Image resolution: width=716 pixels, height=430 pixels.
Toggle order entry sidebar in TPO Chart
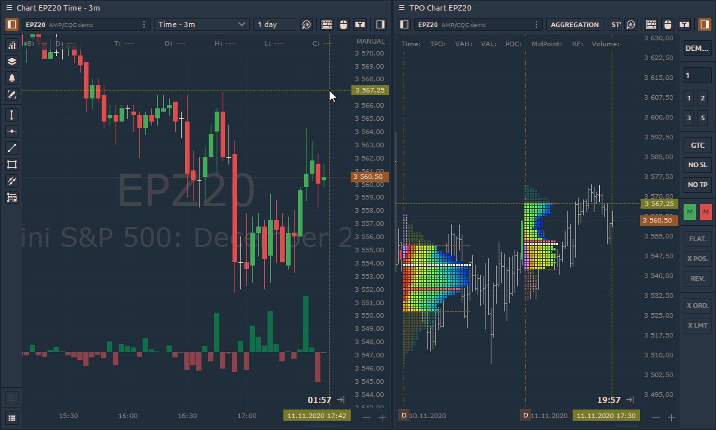click(704, 24)
